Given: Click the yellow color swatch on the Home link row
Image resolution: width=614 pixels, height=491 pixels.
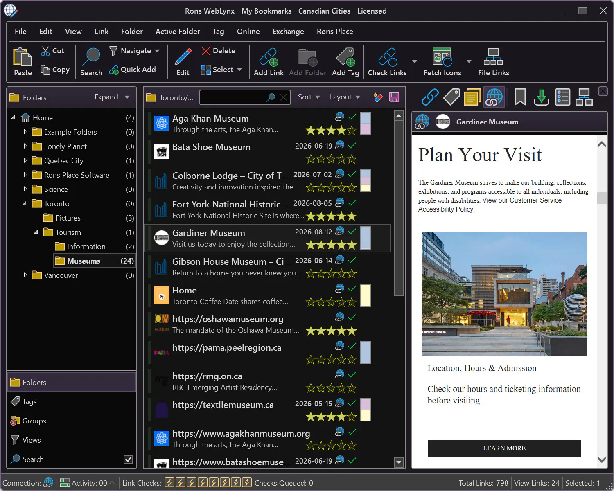Looking at the screenshot, I should coord(365,295).
